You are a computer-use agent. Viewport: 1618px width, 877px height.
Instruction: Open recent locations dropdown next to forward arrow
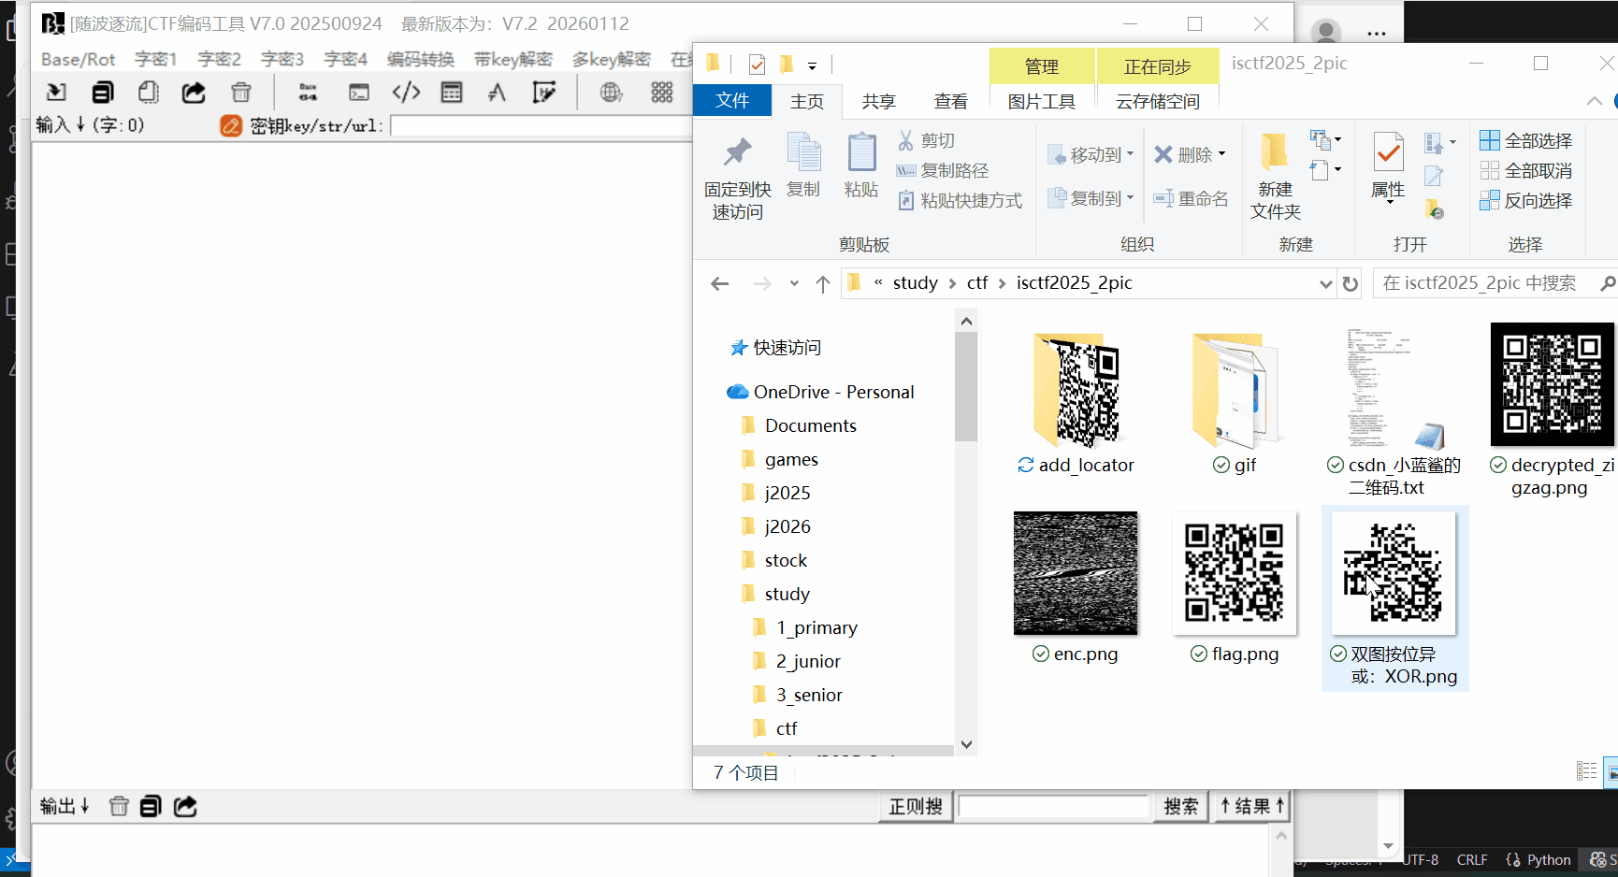pos(794,283)
